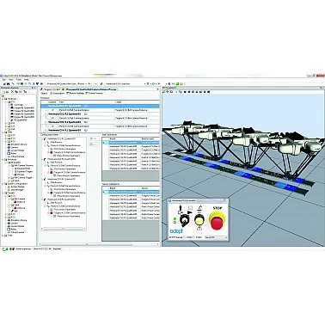
Task: Click the red X delete icon in Workspace Explorer
Action: point(12,92)
